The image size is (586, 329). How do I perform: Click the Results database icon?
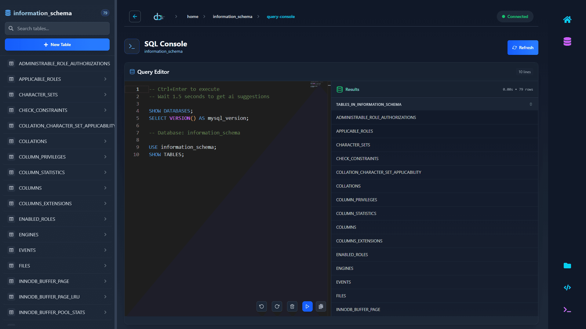[x=340, y=89]
